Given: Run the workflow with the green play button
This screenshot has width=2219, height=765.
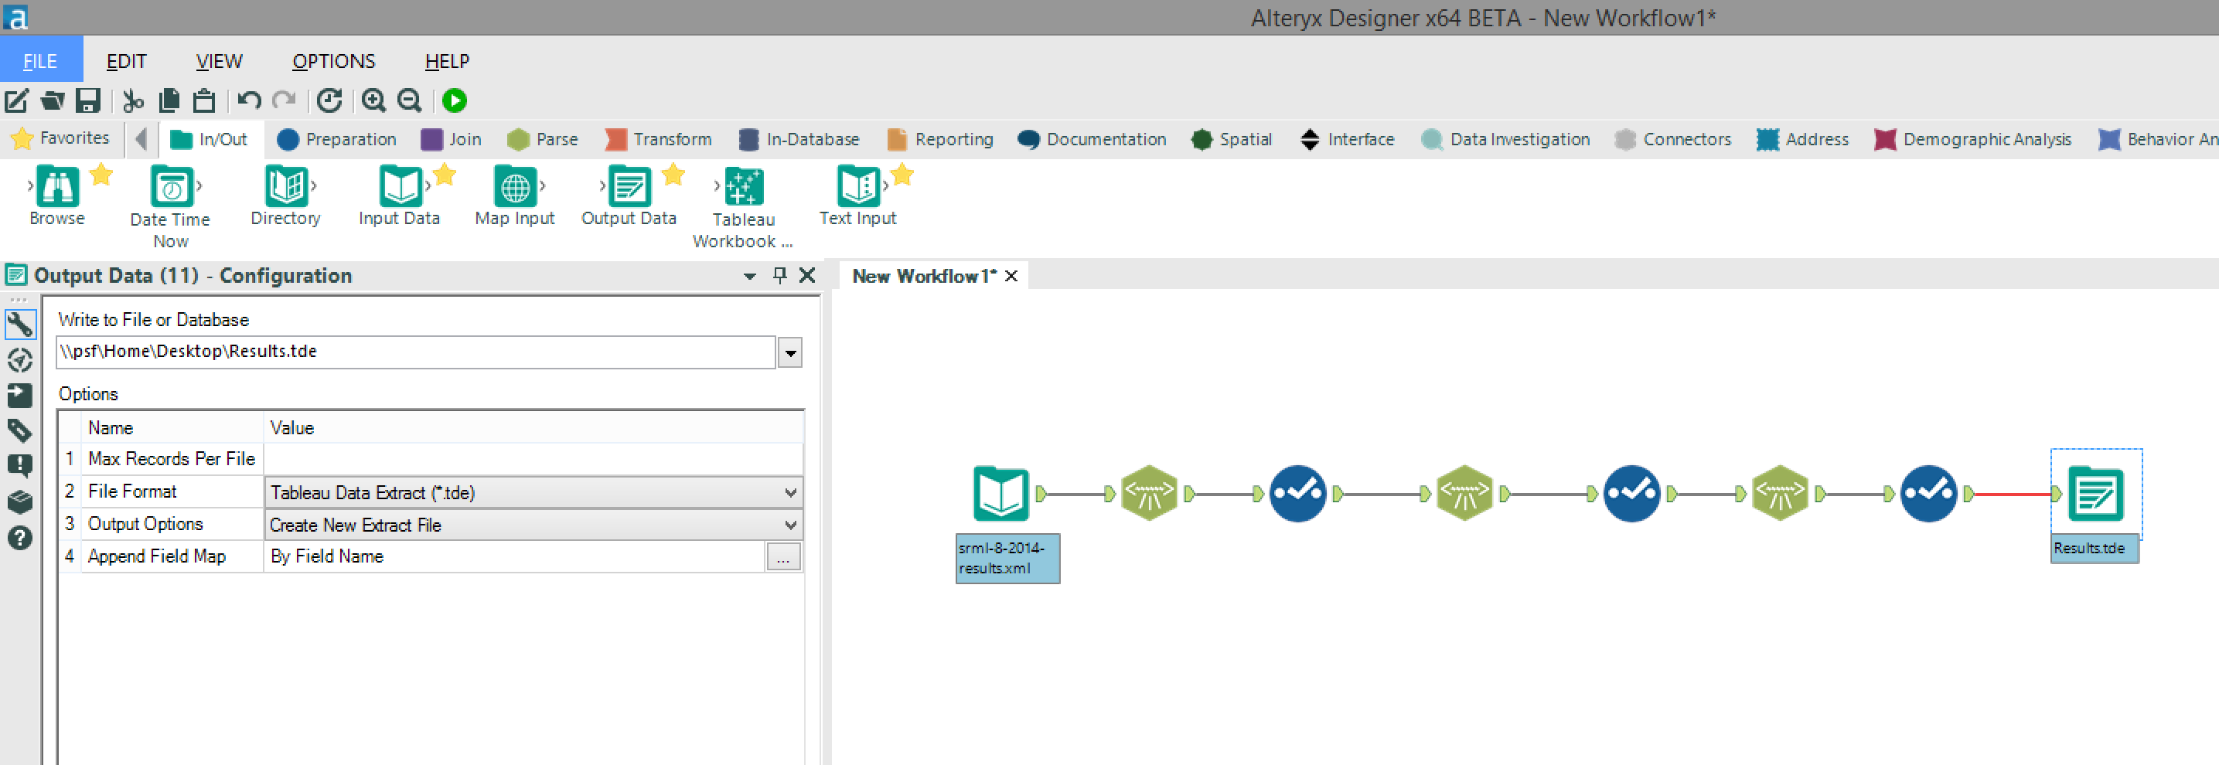Looking at the screenshot, I should point(454,100).
